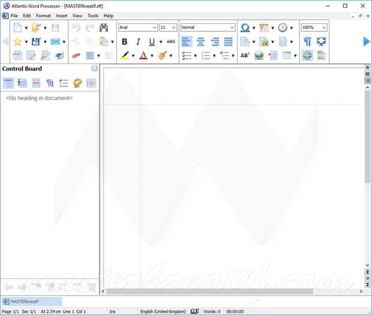Viewport: 372px width, 315px height.
Task: Open the Palette icon in Control Board
Action: 77,83
